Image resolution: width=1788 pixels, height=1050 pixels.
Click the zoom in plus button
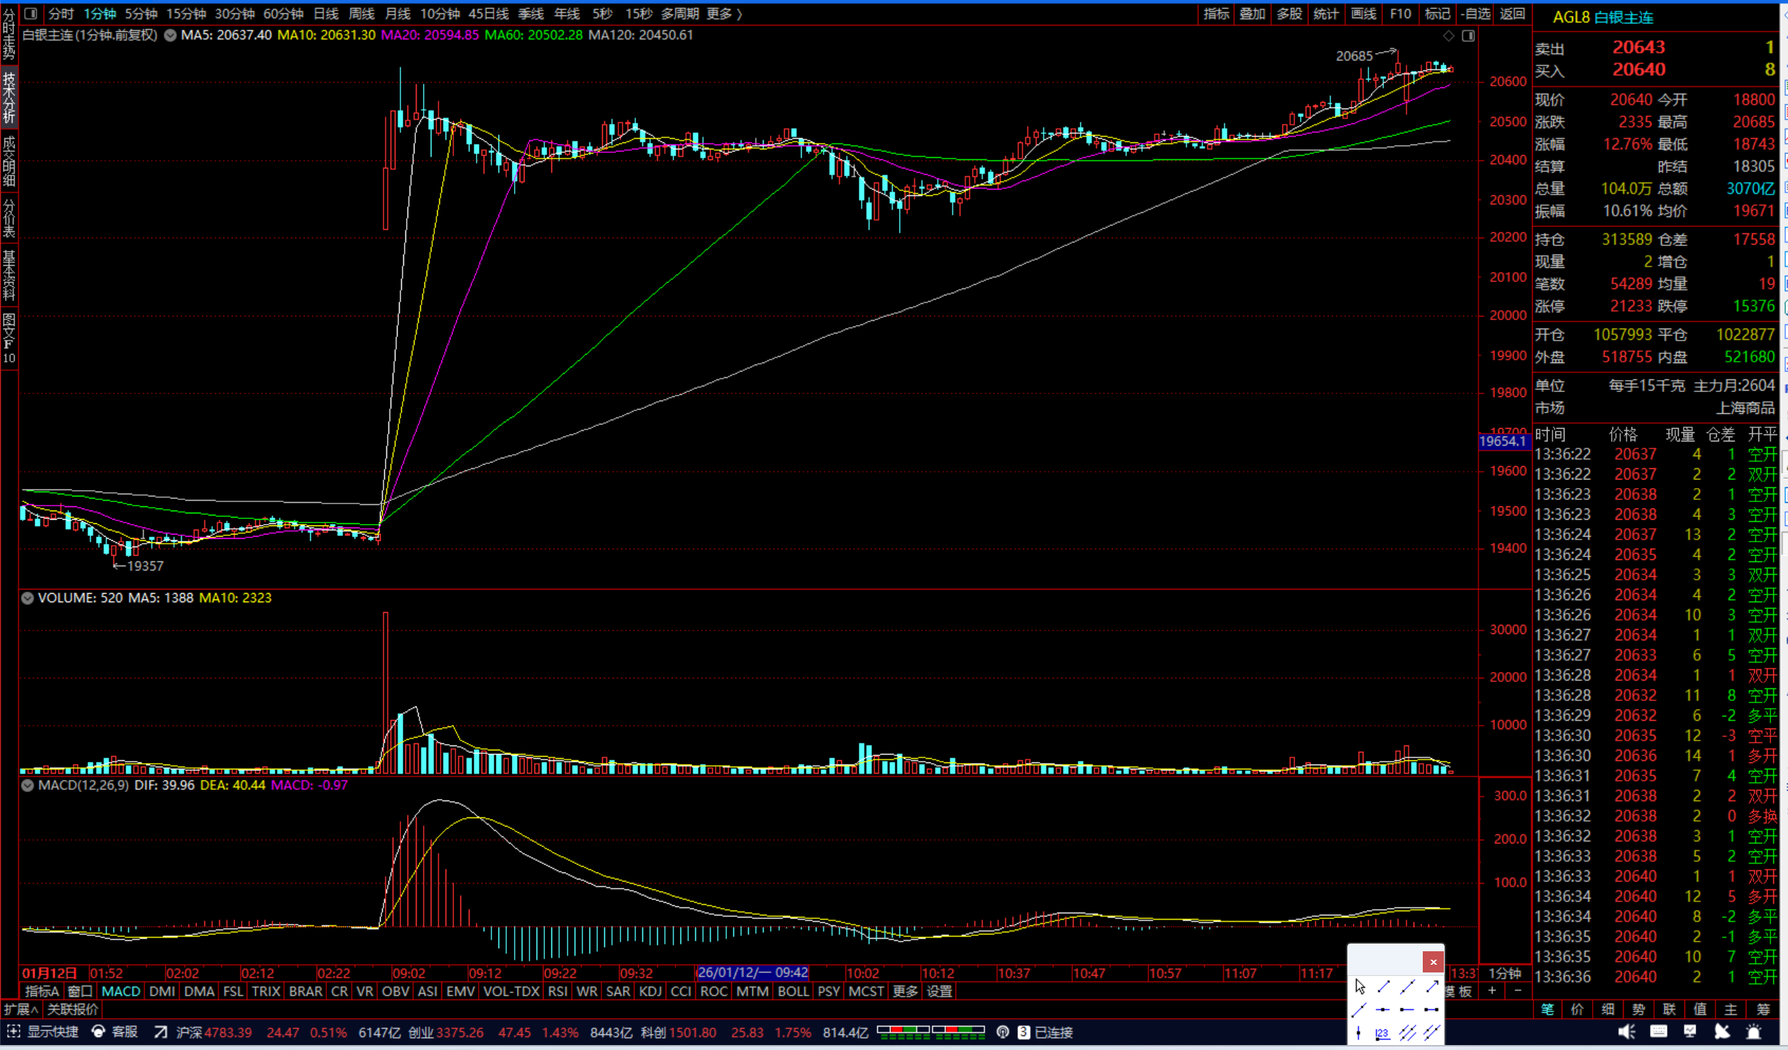(1492, 990)
